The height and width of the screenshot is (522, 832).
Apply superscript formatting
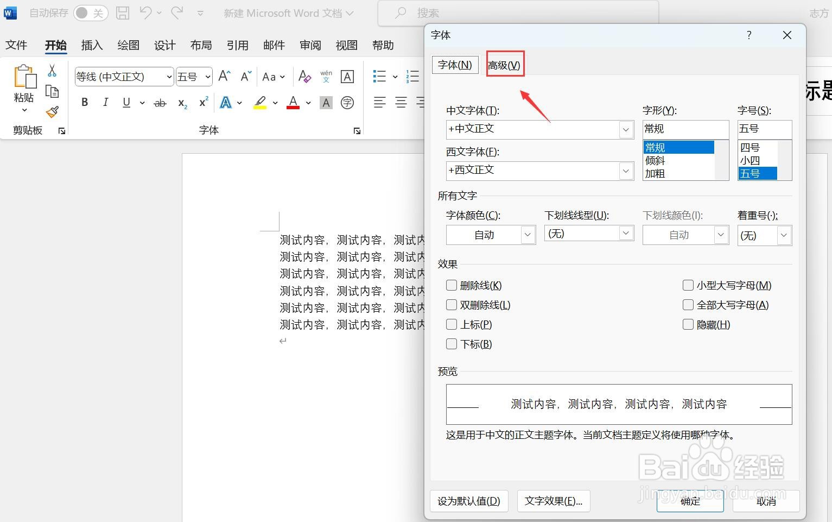click(203, 102)
